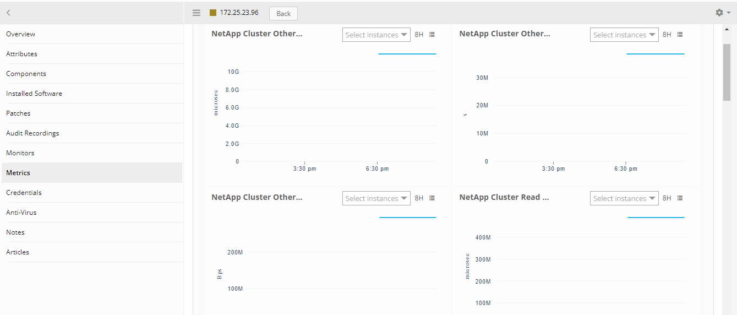Click the scrollbar up arrow

(727, 29)
